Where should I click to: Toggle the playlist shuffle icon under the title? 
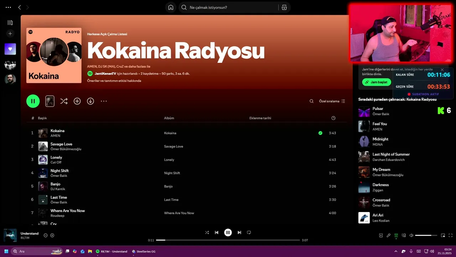pyautogui.click(x=64, y=101)
